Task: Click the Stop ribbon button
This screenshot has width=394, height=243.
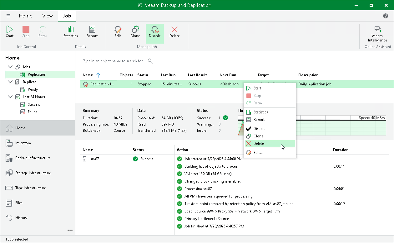Action: (x=26, y=32)
